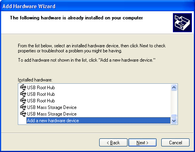Select the second USB Root Hub entry
195x152 pixels.
coord(41,94)
